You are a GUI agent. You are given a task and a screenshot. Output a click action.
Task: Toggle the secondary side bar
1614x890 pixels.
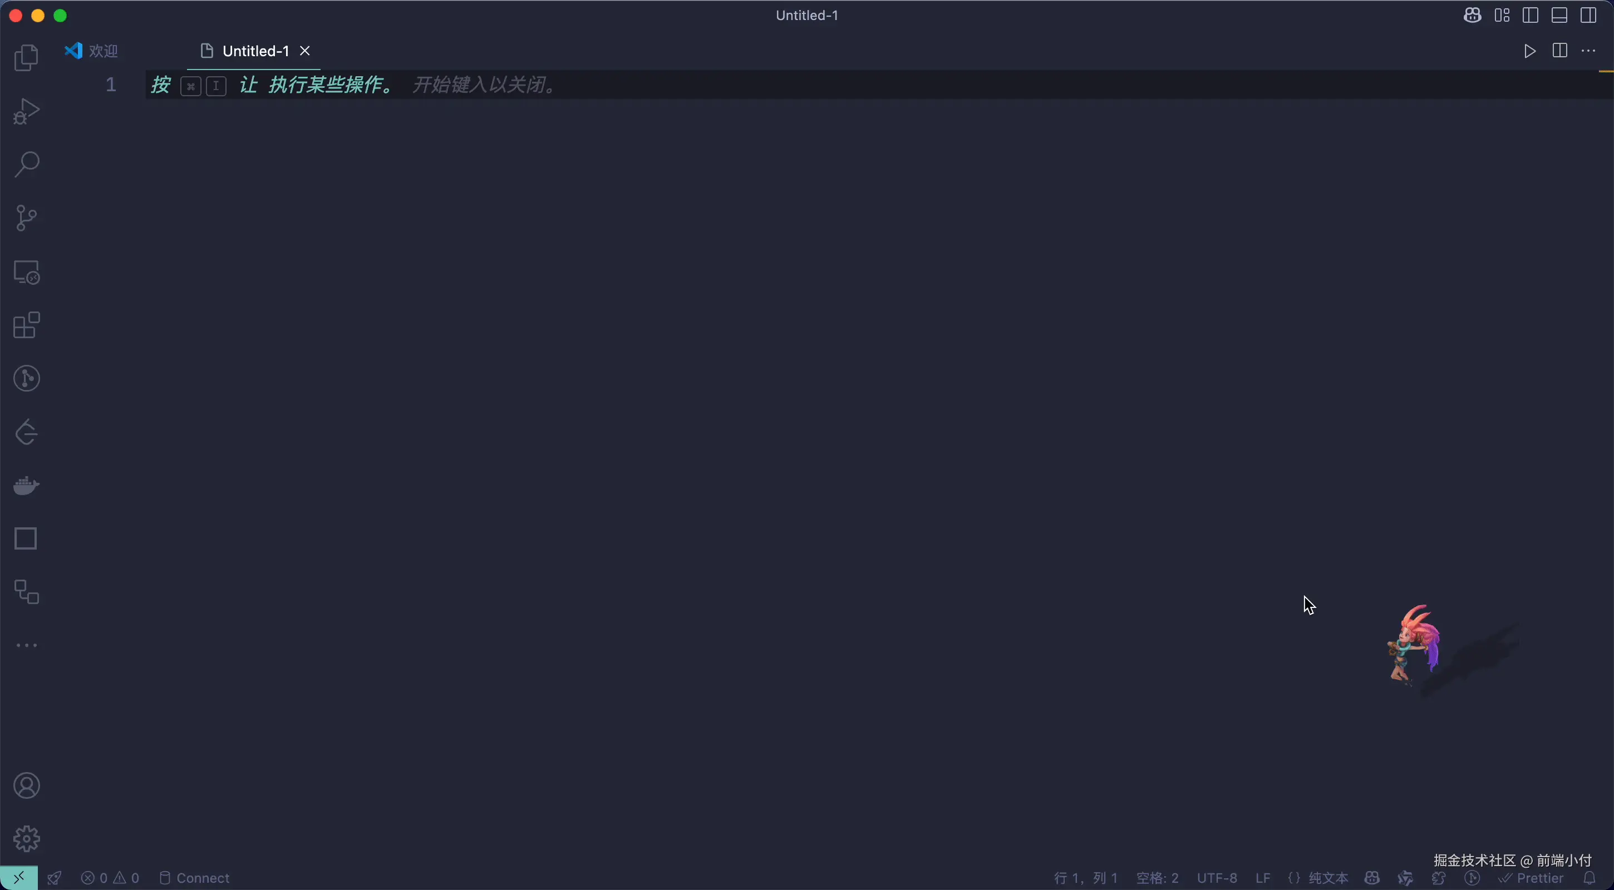[1588, 15]
